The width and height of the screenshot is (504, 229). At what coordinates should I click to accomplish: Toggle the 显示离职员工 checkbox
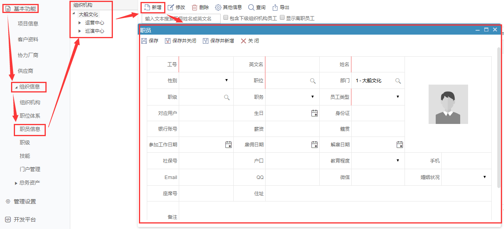point(282,18)
